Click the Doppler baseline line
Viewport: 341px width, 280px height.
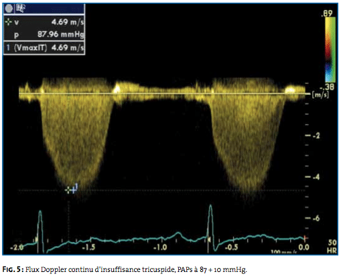(x=163, y=94)
